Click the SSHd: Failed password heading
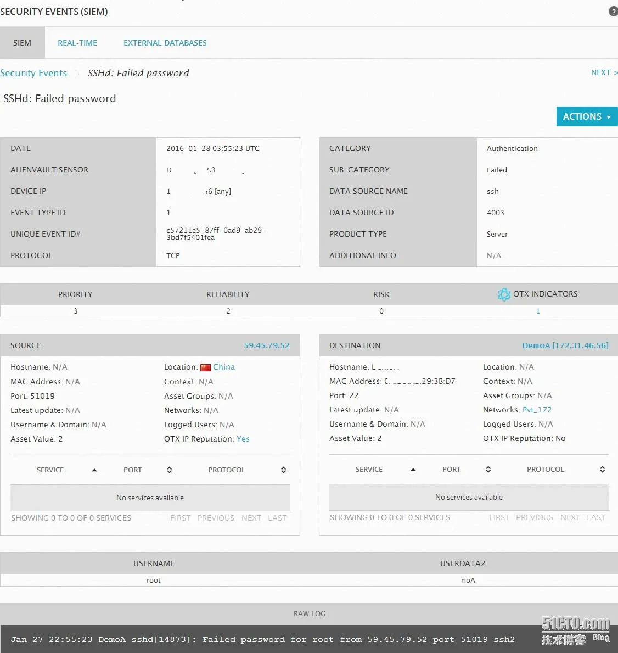Screen dimensions: 618x653 pyautogui.click(x=59, y=99)
